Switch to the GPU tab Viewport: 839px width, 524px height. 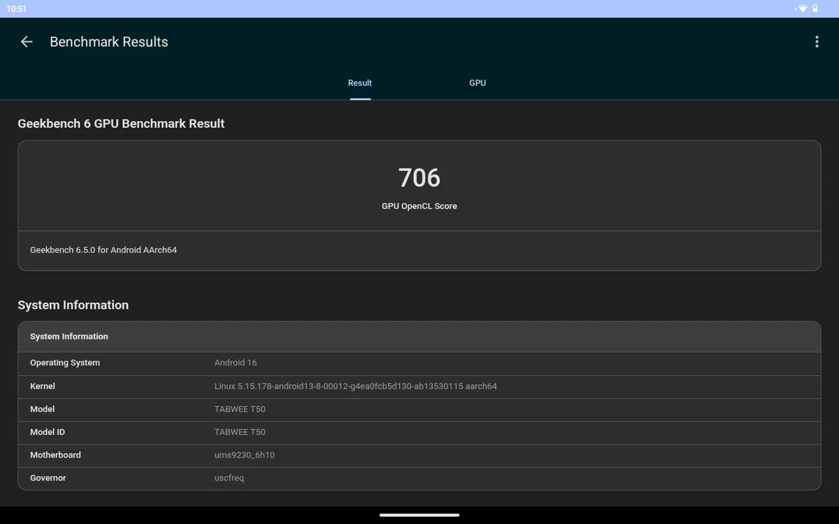(478, 83)
